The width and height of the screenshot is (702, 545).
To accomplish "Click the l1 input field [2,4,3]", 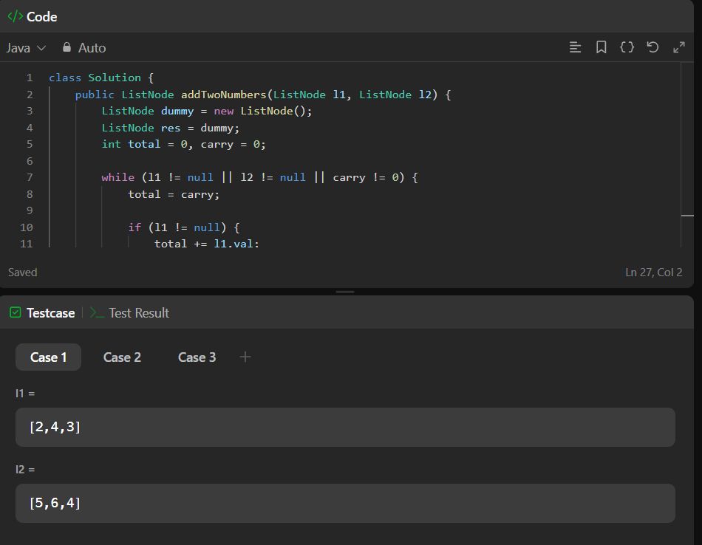I will [x=345, y=427].
